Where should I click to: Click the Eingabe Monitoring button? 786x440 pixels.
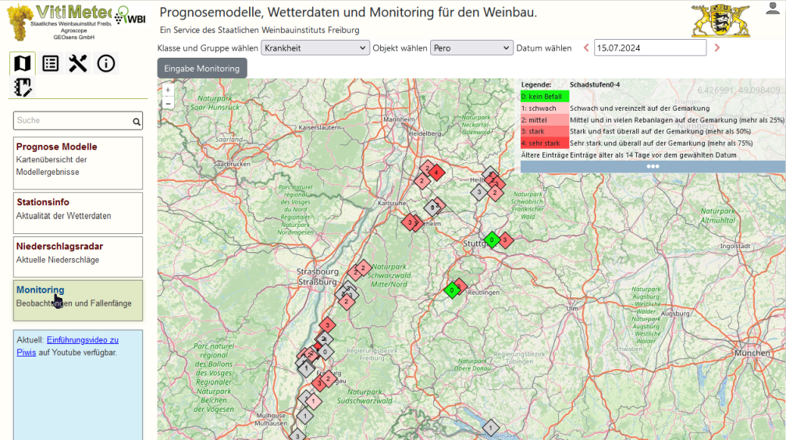pos(202,68)
